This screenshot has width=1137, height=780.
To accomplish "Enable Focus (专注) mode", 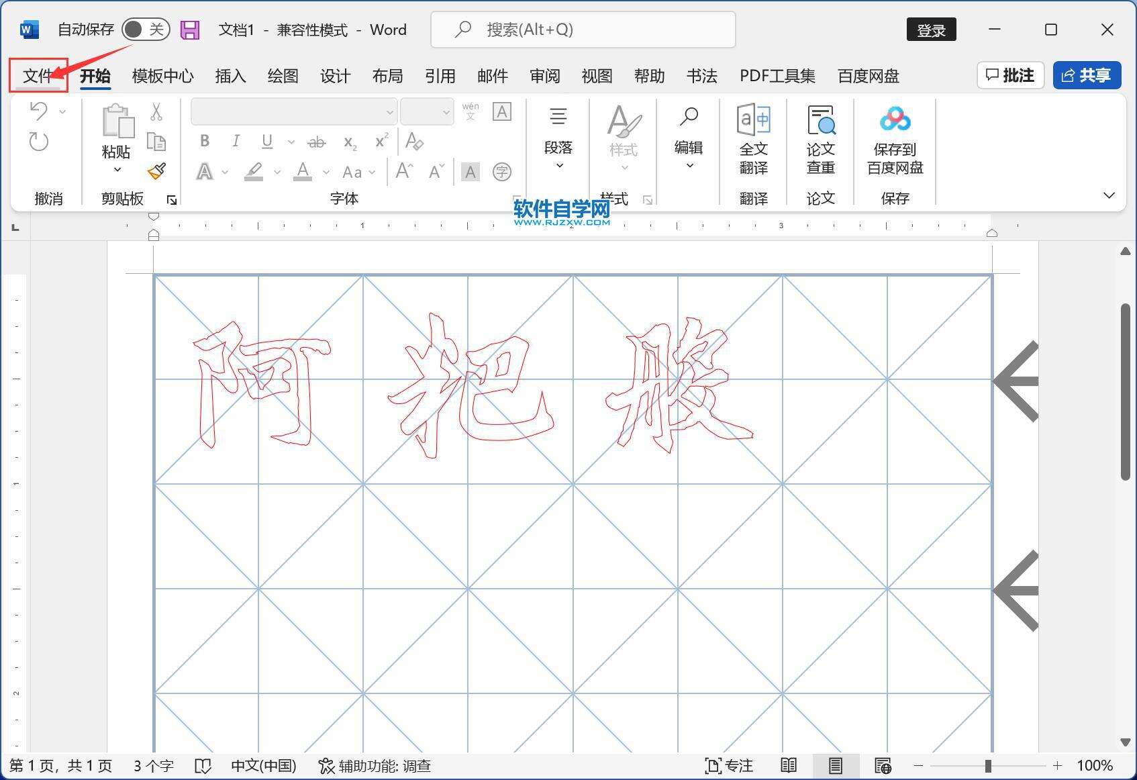I will (729, 766).
